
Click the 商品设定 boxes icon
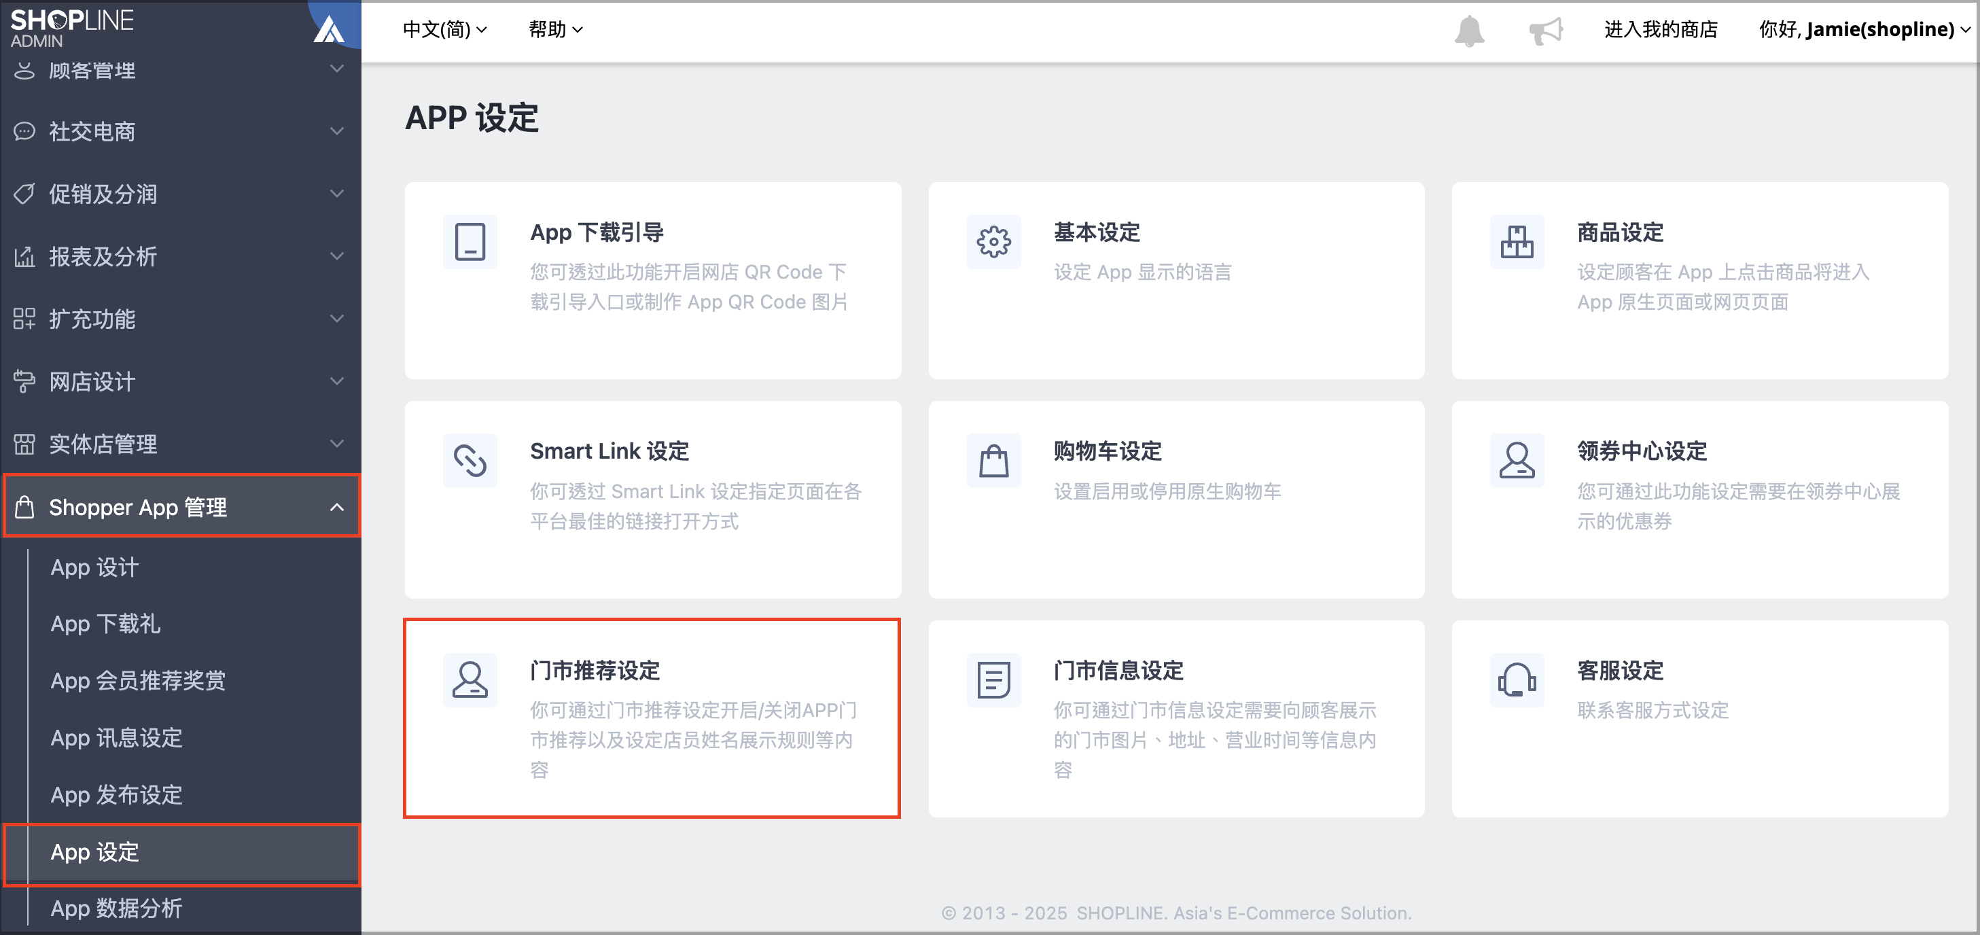pos(1517,241)
